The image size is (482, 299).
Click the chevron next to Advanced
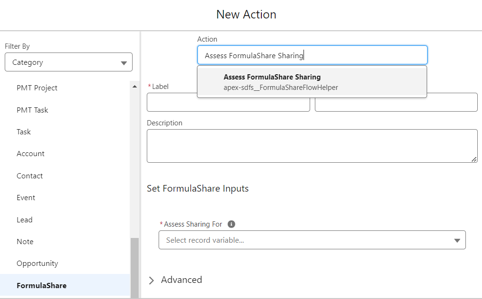(151, 280)
